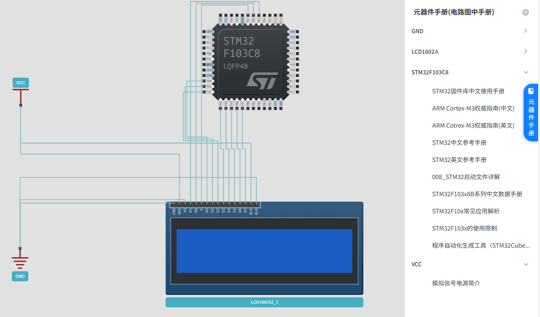This screenshot has width=540, height=317.
Task: Click the PA3 pin on the STM32
Action: 221,104
